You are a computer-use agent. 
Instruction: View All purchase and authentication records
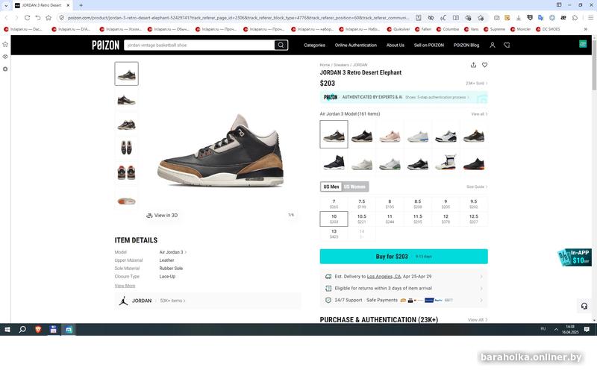coord(478,320)
